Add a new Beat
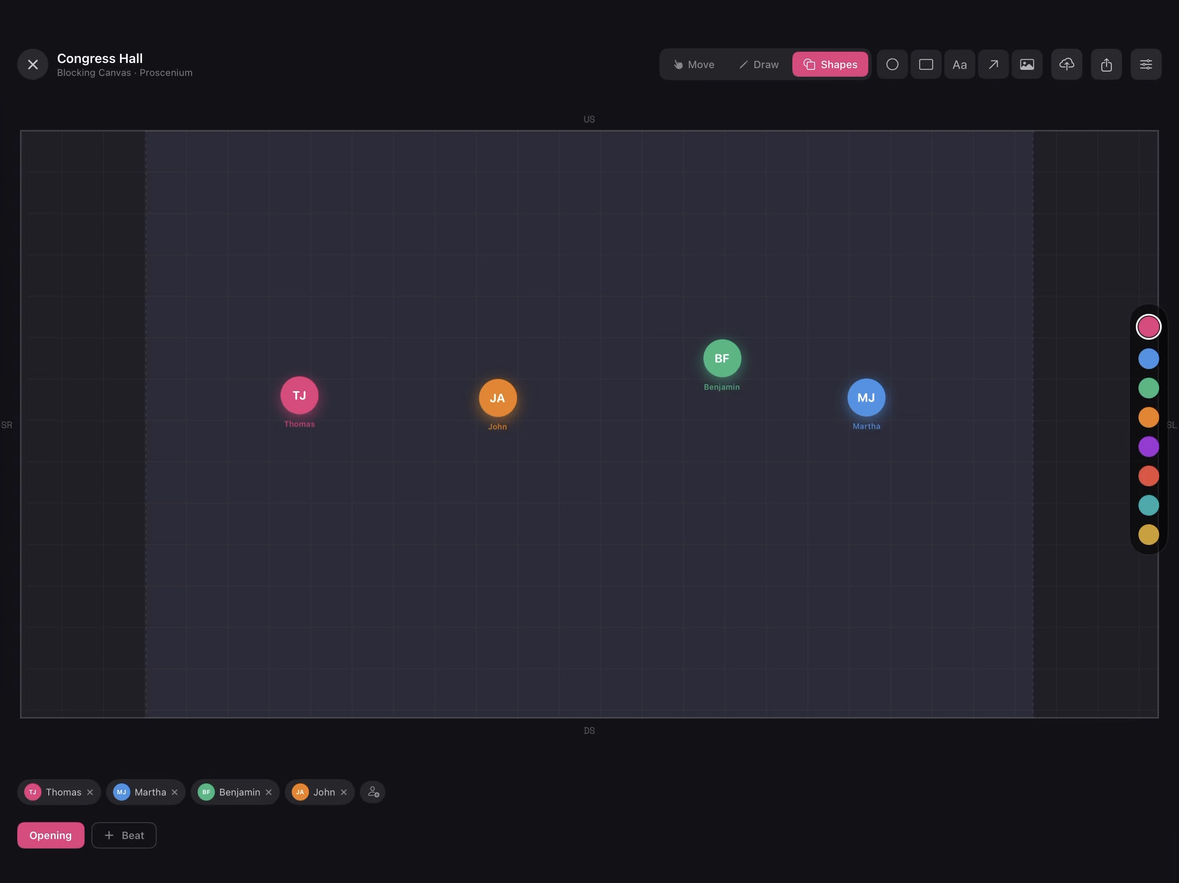Image resolution: width=1179 pixels, height=883 pixels. coord(124,835)
